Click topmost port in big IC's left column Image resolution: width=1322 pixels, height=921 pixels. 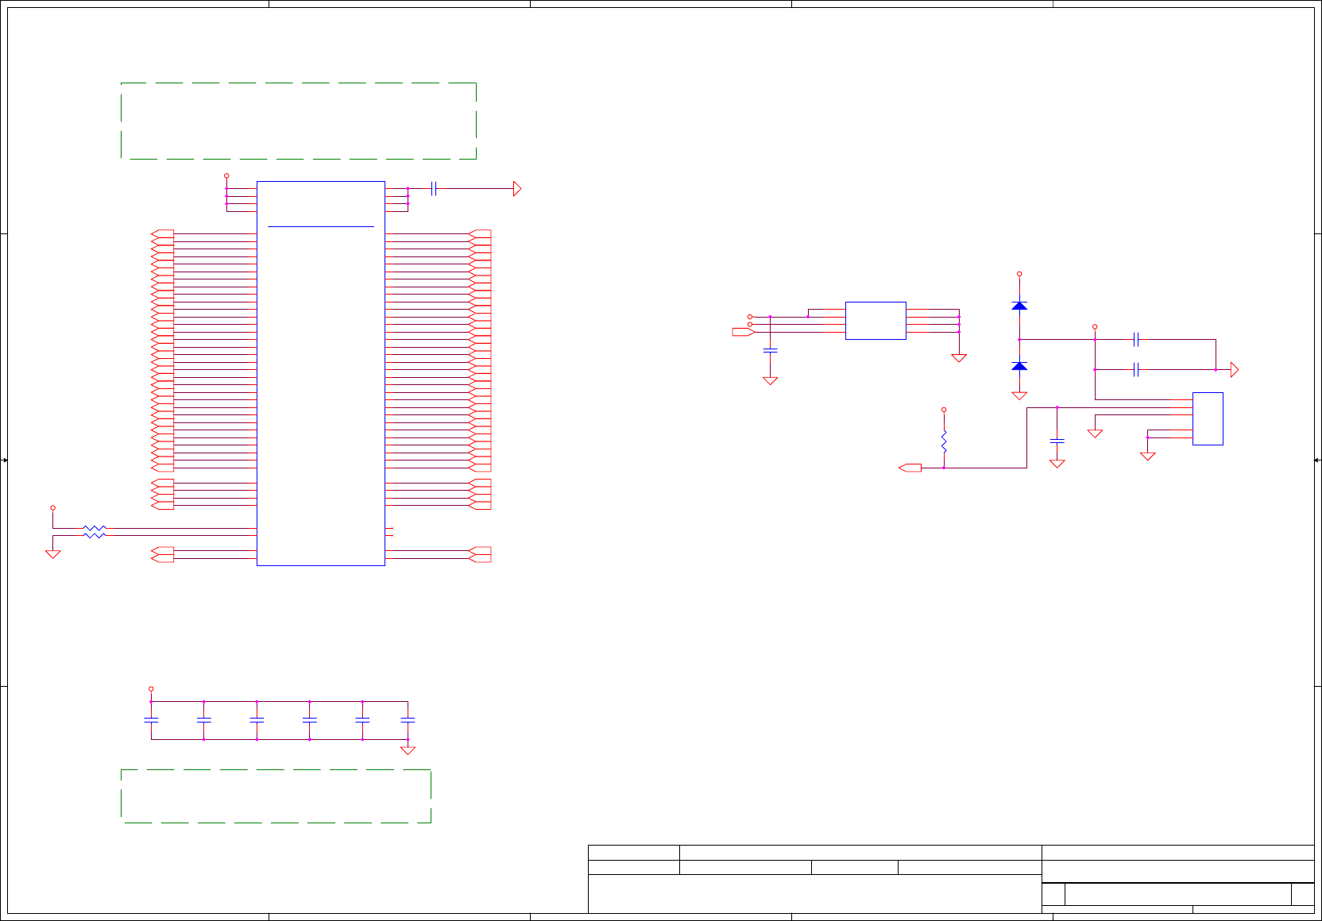pyautogui.click(x=162, y=233)
